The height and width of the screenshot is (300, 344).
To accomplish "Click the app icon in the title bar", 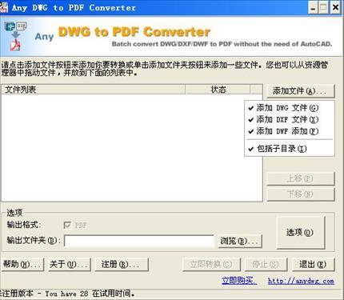I will 4,7.
